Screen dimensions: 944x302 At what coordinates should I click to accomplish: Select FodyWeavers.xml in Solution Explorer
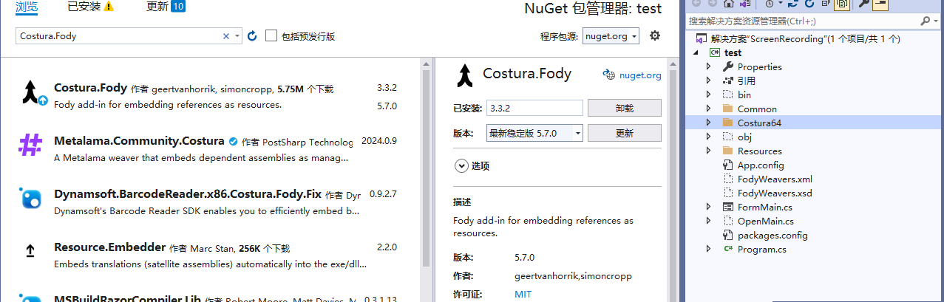tap(775, 179)
